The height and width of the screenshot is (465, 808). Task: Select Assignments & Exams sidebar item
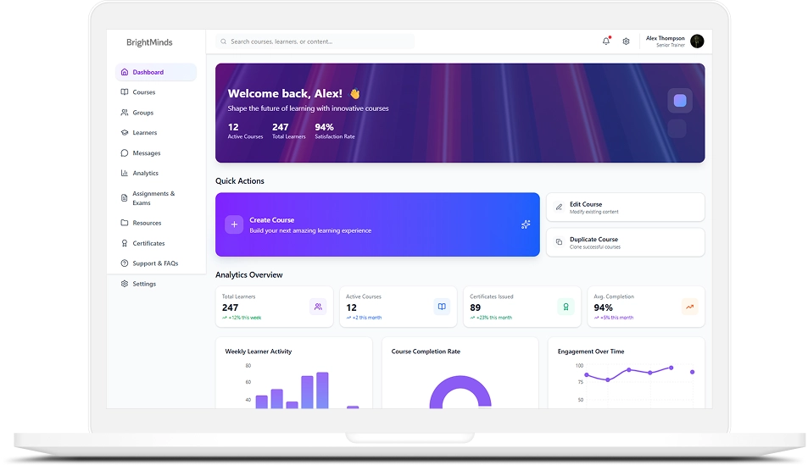coord(153,198)
